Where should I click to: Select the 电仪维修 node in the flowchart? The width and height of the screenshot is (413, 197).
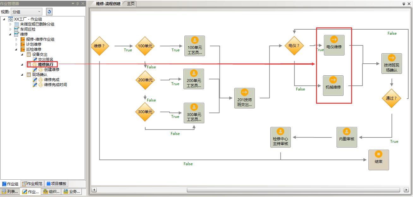[334, 45]
